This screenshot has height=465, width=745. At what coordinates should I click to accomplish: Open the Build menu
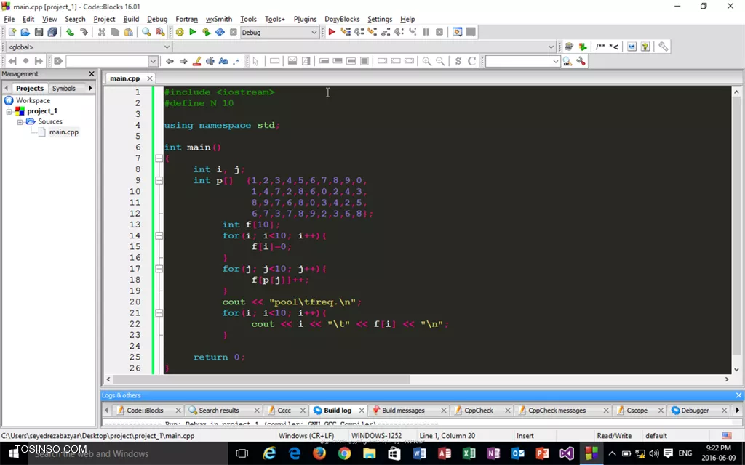coord(131,19)
